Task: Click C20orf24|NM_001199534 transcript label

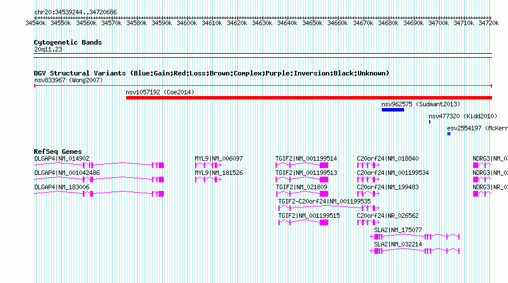Action: pos(393,173)
